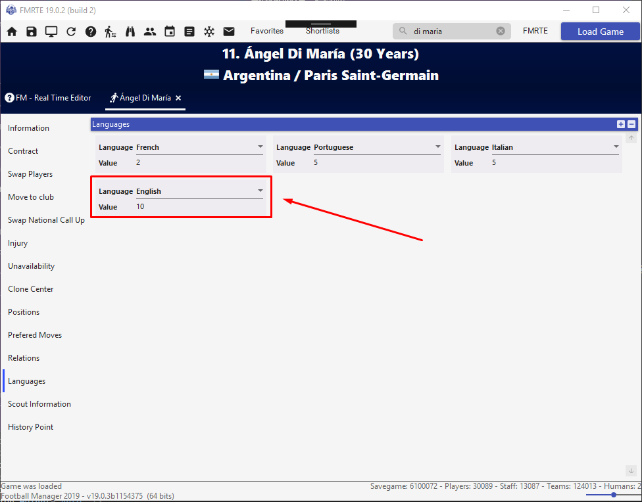Screen dimensions: 642x502
Task: Click the snowflake freeze icon
Action: (x=209, y=32)
